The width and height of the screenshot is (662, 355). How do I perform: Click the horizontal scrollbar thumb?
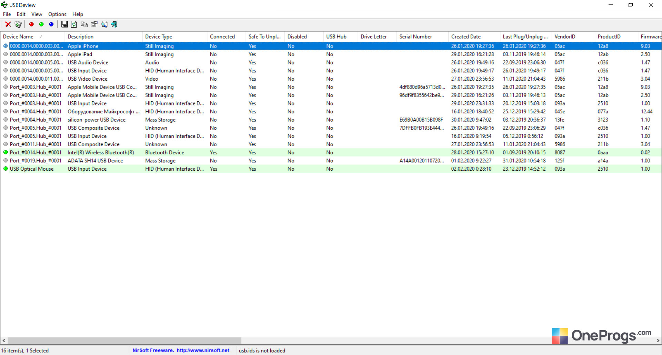[124, 341]
